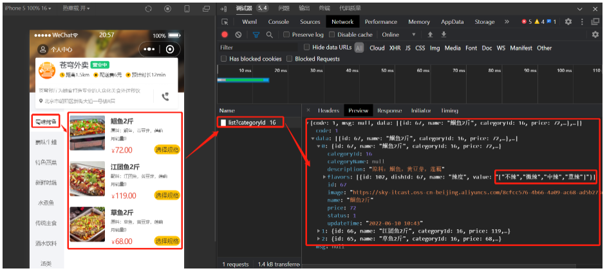Click the devtools undock window icon
The height and width of the screenshot is (273, 607).
pos(595,22)
